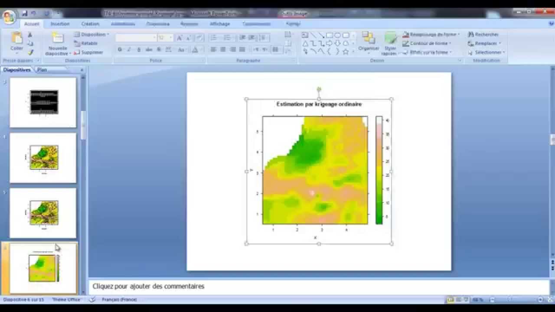Undo last action in Quick Access toolbar

click(x=34, y=13)
